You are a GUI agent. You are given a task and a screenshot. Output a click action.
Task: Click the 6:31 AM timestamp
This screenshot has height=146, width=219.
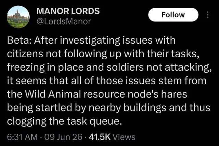point(22,137)
